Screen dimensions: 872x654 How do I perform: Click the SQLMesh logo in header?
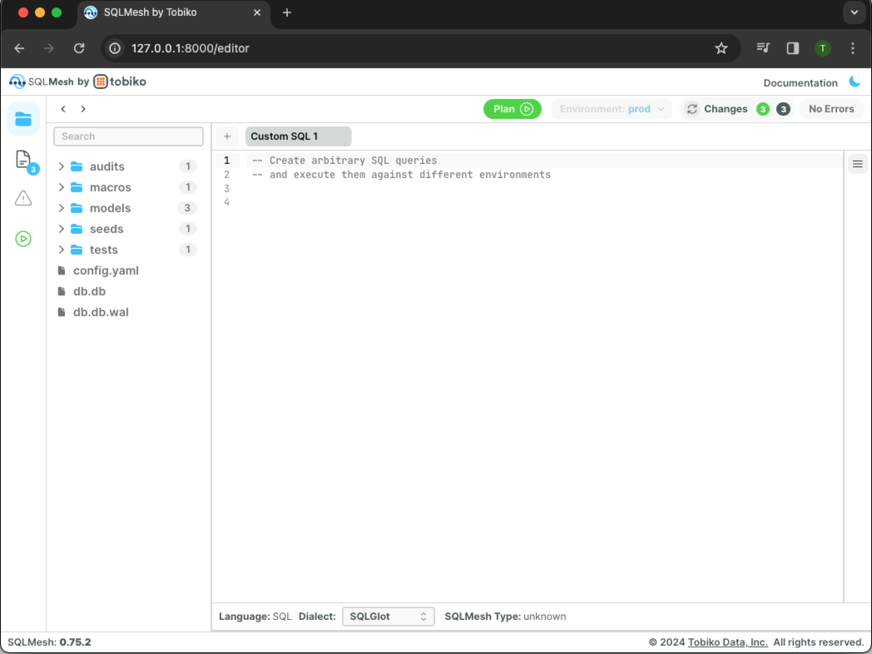coord(17,81)
